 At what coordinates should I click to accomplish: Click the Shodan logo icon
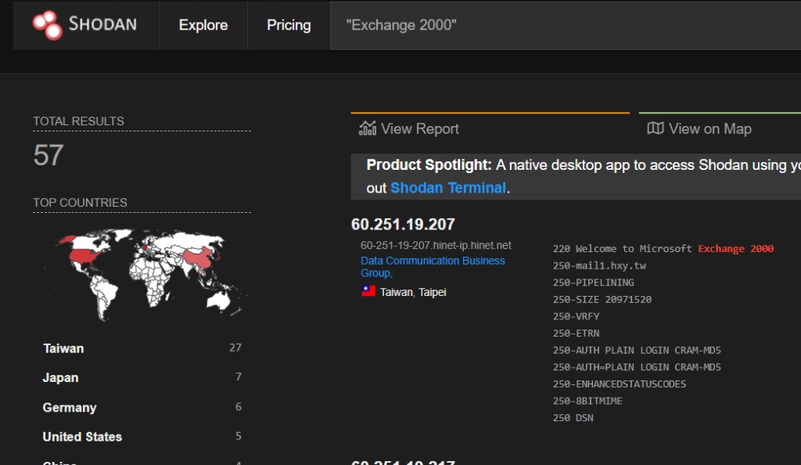click(x=48, y=25)
